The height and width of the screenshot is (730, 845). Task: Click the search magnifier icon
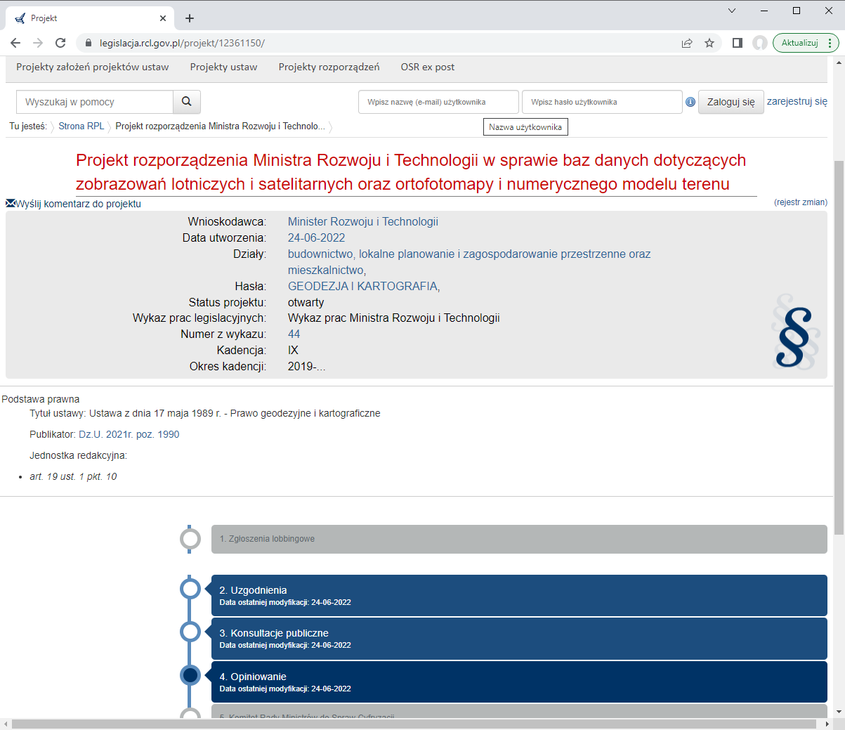(x=186, y=101)
